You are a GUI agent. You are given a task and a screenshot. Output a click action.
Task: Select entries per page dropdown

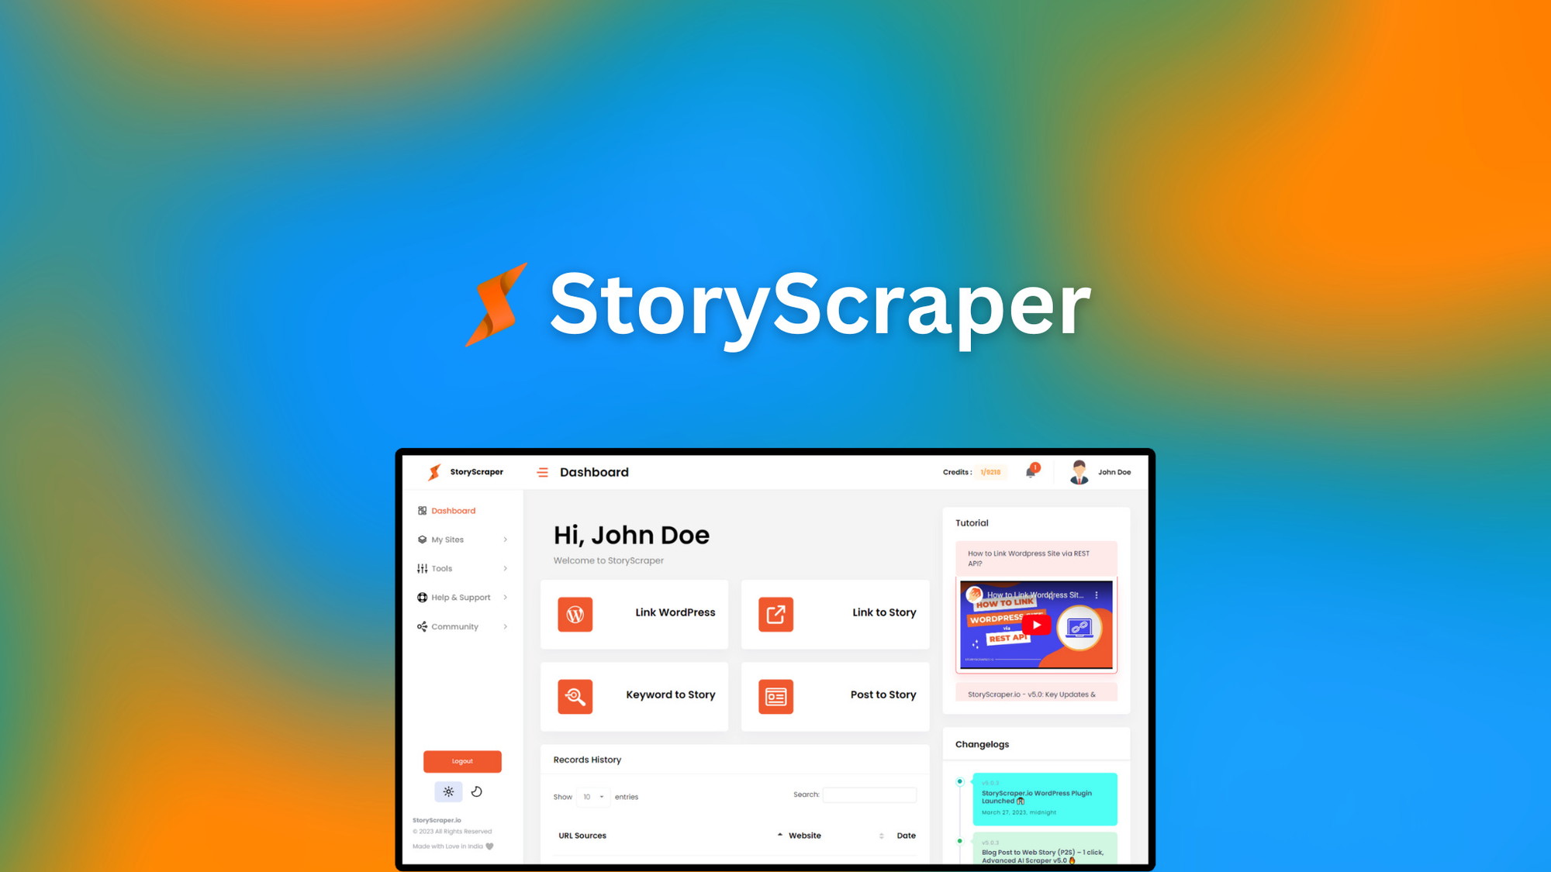coord(593,796)
